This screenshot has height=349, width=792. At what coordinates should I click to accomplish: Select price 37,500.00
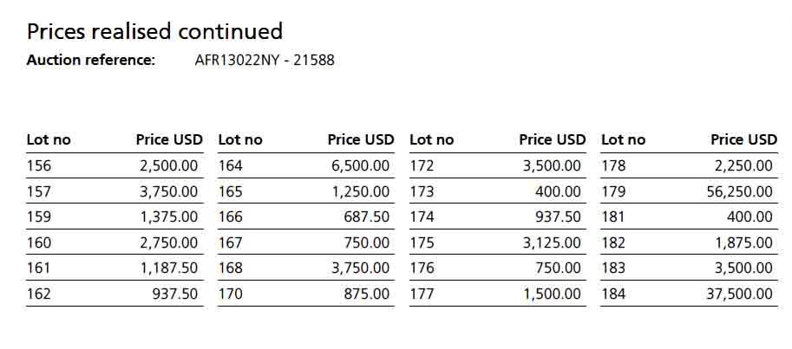coord(739,294)
